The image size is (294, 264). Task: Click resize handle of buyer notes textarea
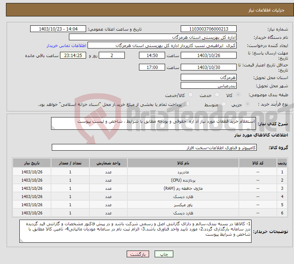[x=22, y=241]
